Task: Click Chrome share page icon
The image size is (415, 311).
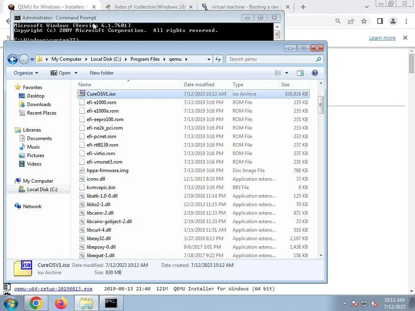Action: 351,21
